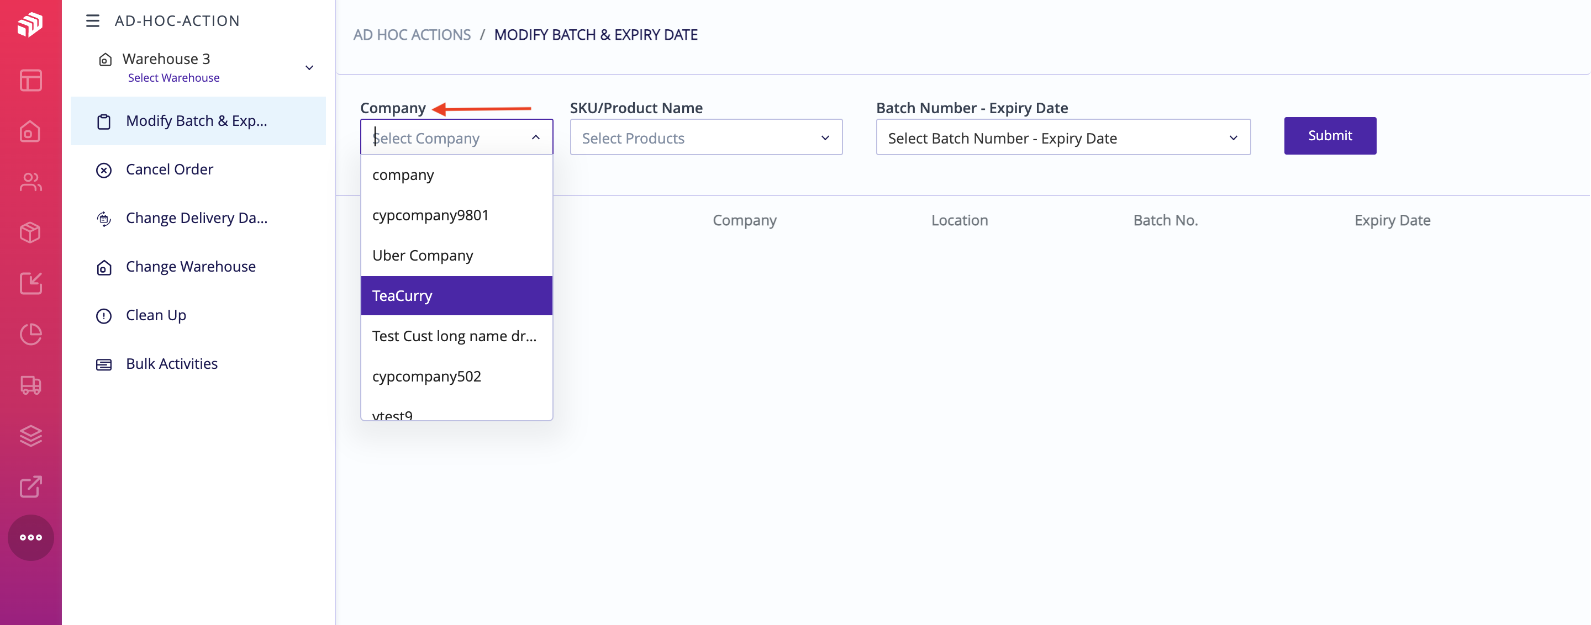Open the Select Products dropdown
Screen dimensions: 1591x625
(706, 137)
